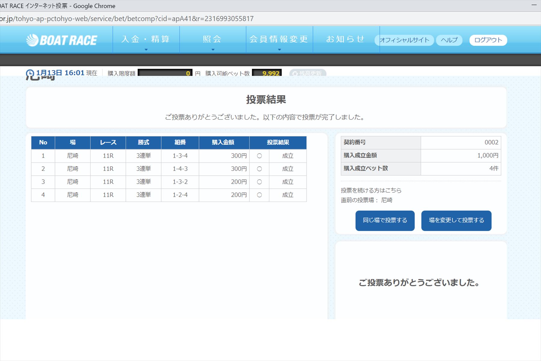Click the clock icon beside the date
541x361 pixels.
coord(30,74)
